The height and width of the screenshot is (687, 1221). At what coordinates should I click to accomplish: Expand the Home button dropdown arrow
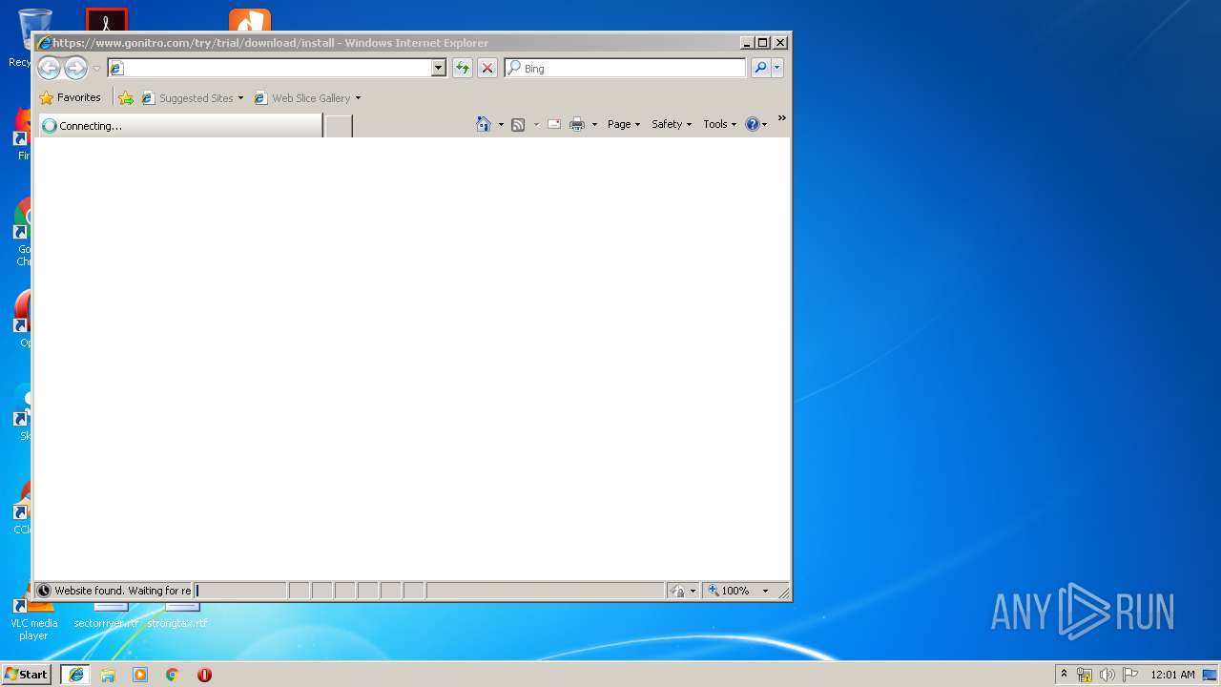[x=501, y=124]
